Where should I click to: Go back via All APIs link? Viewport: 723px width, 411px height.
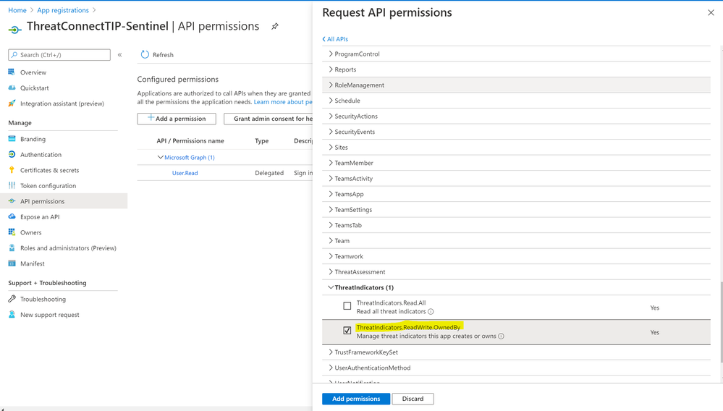click(x=335, y=39)
